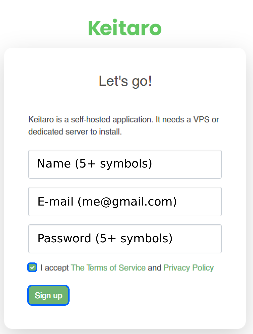Click the Keitaro brand name at top
This screenshot has height=334, width=253.
pyautogui.click(x=125, y=27)
